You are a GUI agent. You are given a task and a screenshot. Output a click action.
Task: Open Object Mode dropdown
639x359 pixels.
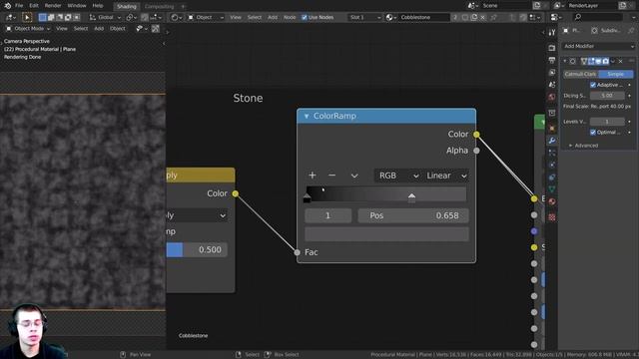pos(28,29)
